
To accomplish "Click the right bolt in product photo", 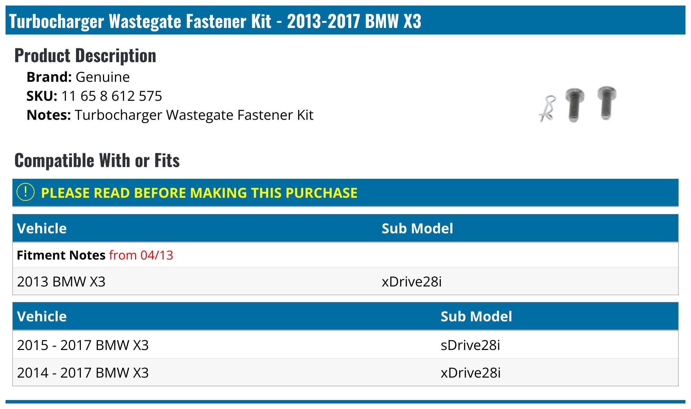I will pos(607,103).
